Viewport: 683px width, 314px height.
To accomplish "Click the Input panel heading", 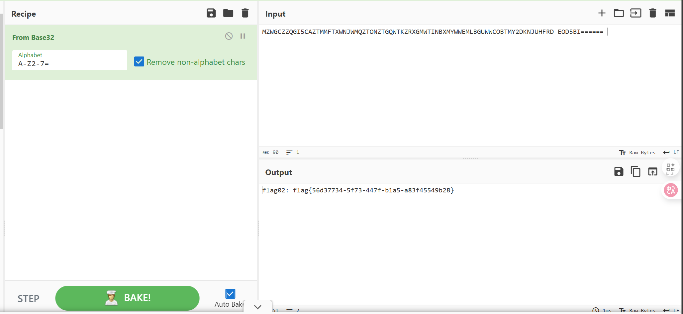I will tap(275, 14).
